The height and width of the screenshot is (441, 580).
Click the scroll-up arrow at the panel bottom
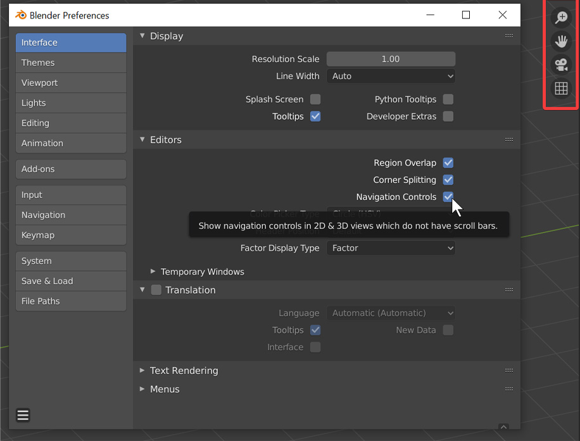[503, 427]
